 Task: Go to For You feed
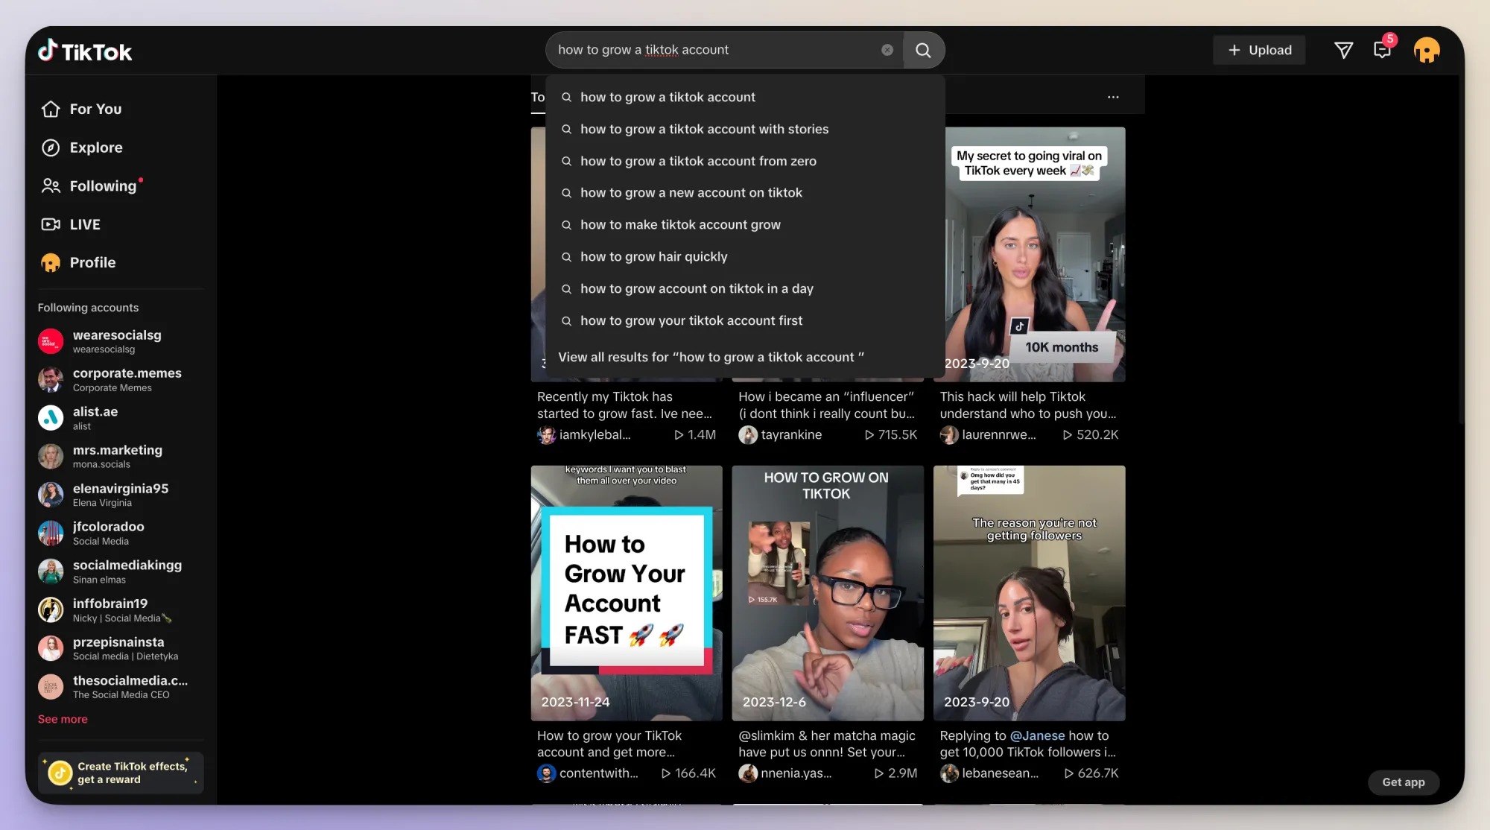tap(81, 109)
